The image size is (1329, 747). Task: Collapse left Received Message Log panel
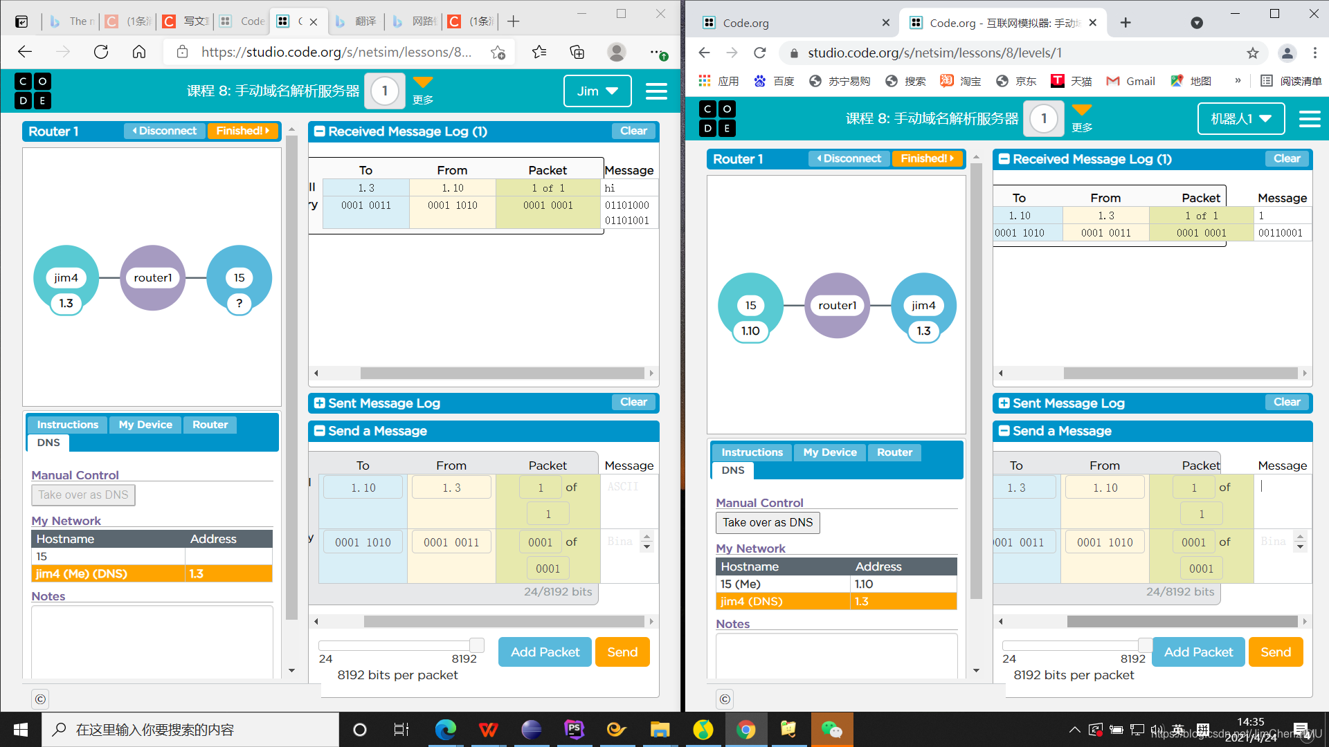click(320, 131)
